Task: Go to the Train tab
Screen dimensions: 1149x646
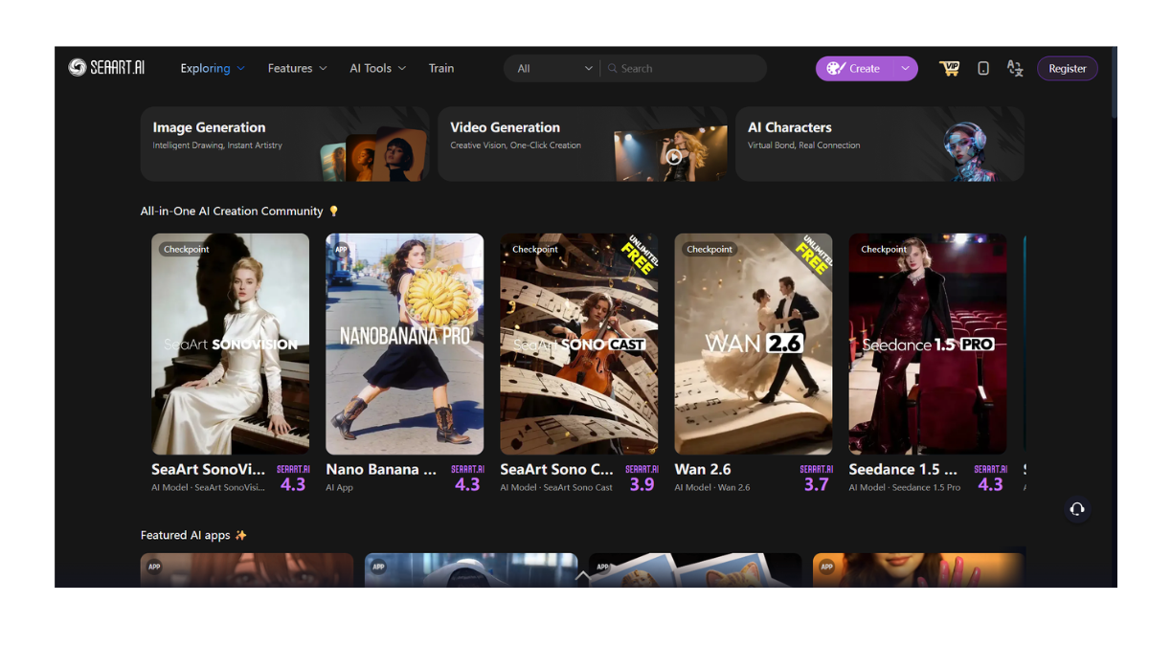Action: (441, 69)
